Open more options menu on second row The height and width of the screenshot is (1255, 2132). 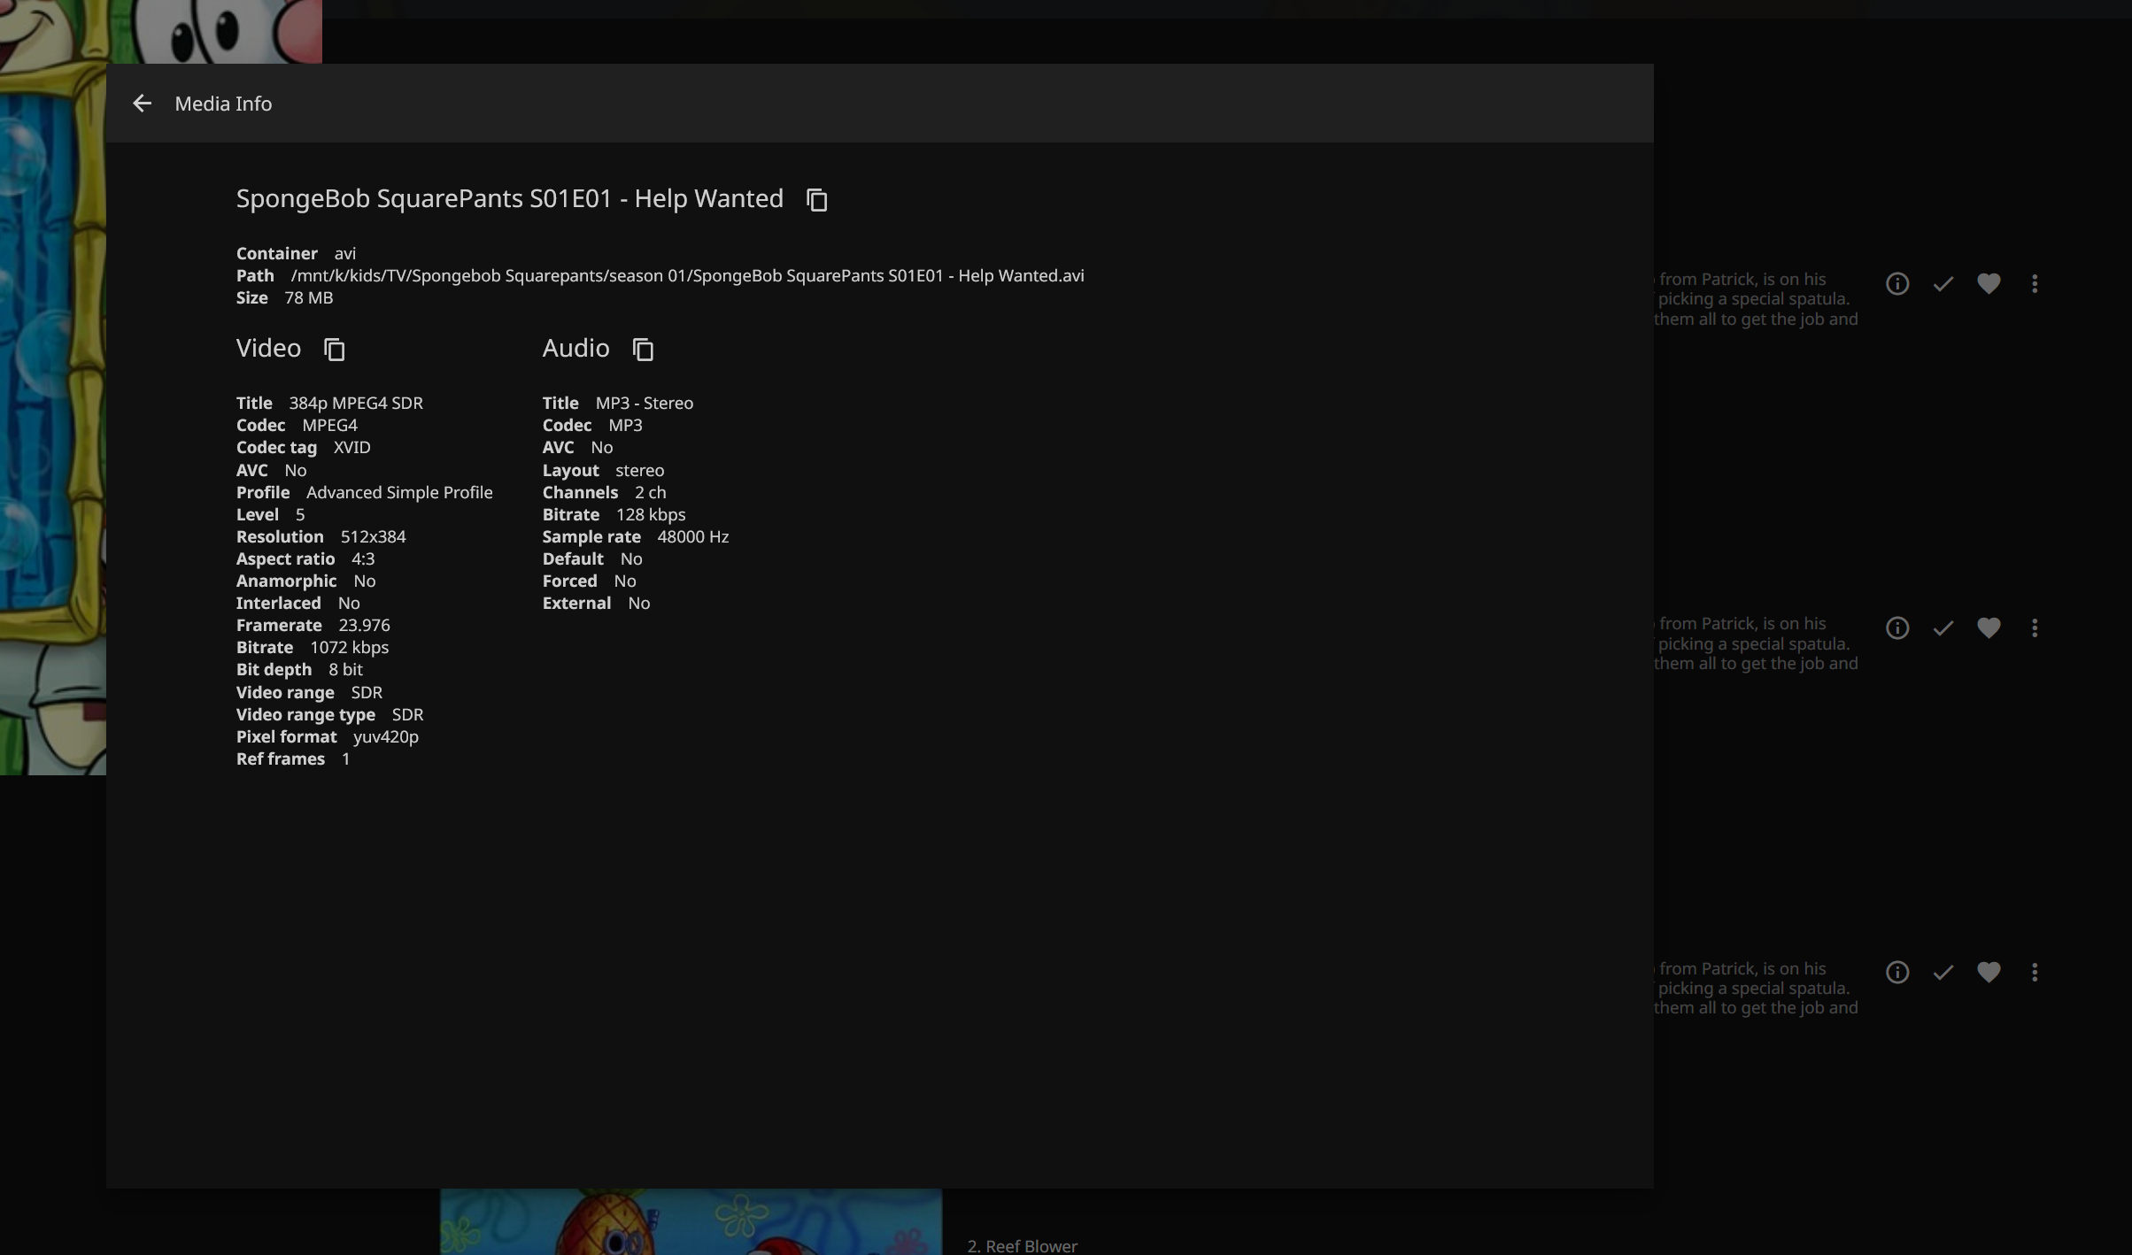pyautogui.click(x=2035, y=628)
